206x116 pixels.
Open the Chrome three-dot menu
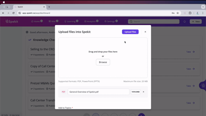(203, 13)
